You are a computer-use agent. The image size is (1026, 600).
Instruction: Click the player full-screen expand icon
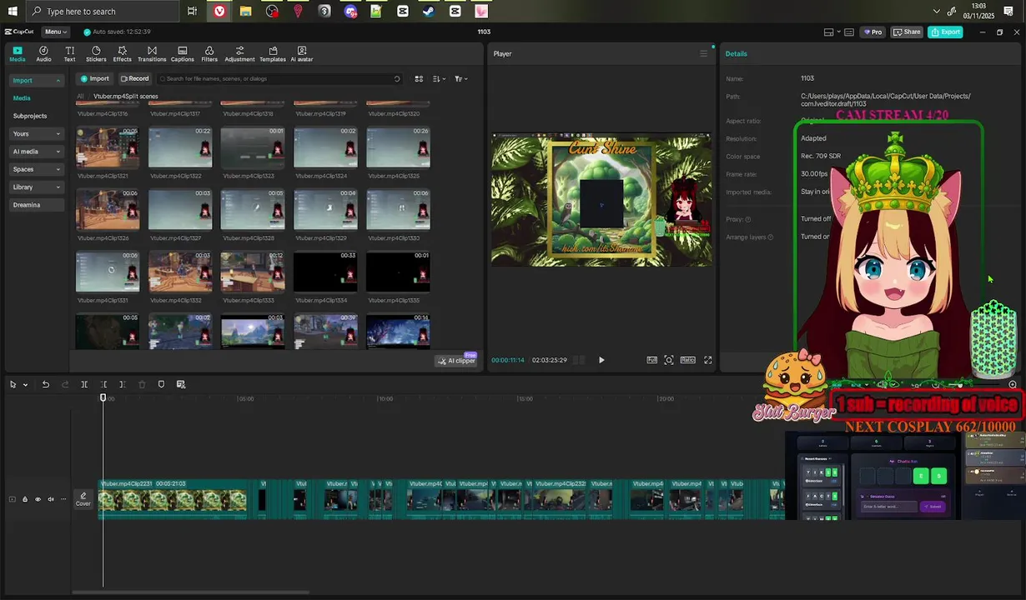707,360
